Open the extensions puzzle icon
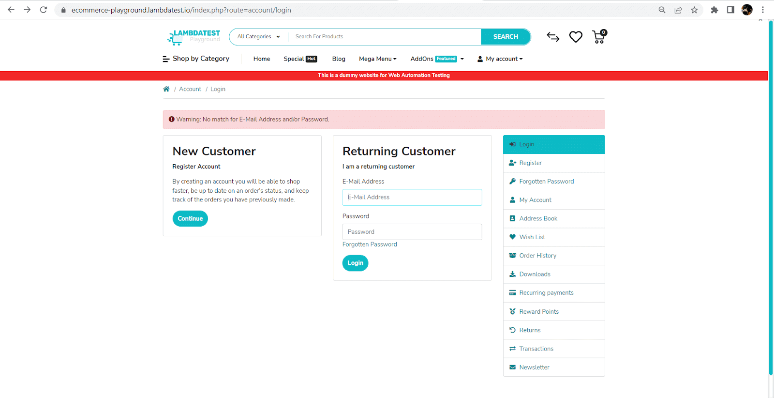 click(714, 10)
